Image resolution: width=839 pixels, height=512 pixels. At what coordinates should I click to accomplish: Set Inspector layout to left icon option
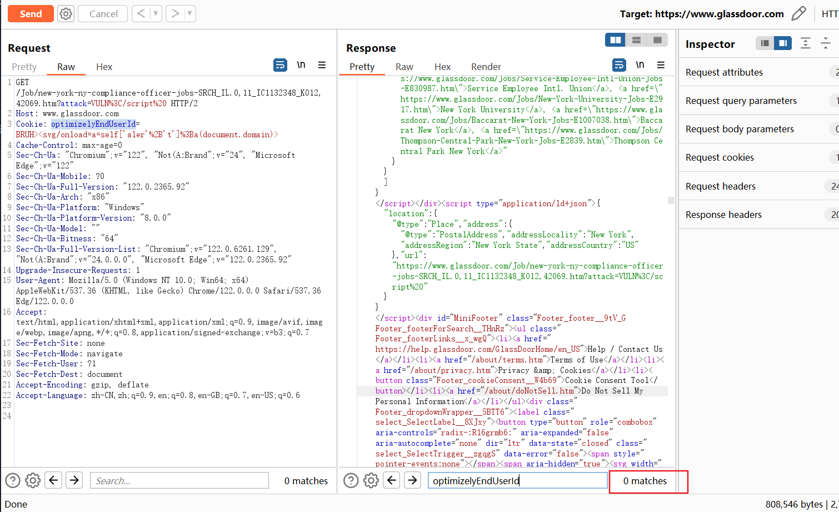pyautogui.click(x=765, y=43)
